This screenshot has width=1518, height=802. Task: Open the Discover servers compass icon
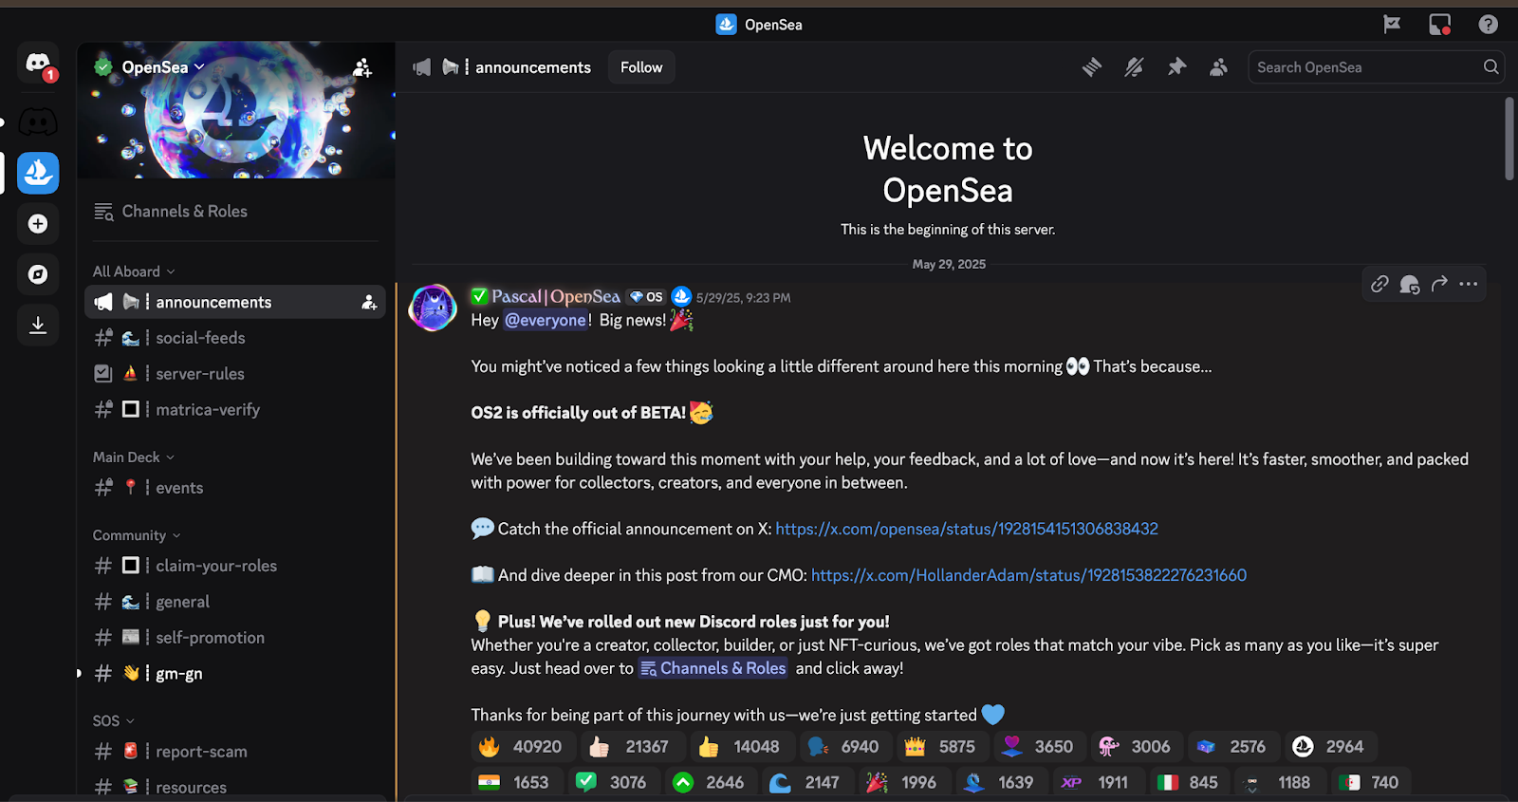pyautogui.click(x=38, y=274)
